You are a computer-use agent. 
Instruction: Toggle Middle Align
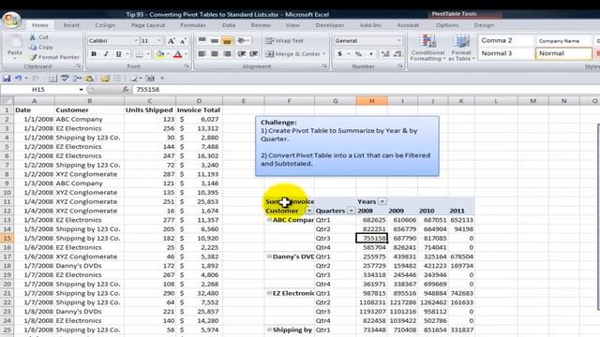pos(215,40)
